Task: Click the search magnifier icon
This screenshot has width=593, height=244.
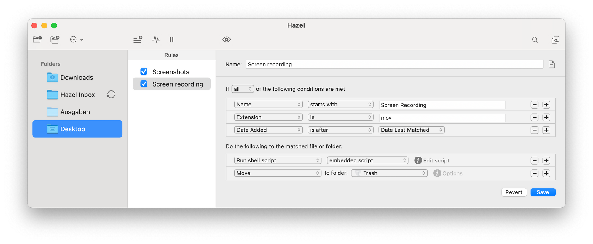Action: pos(535,40)
